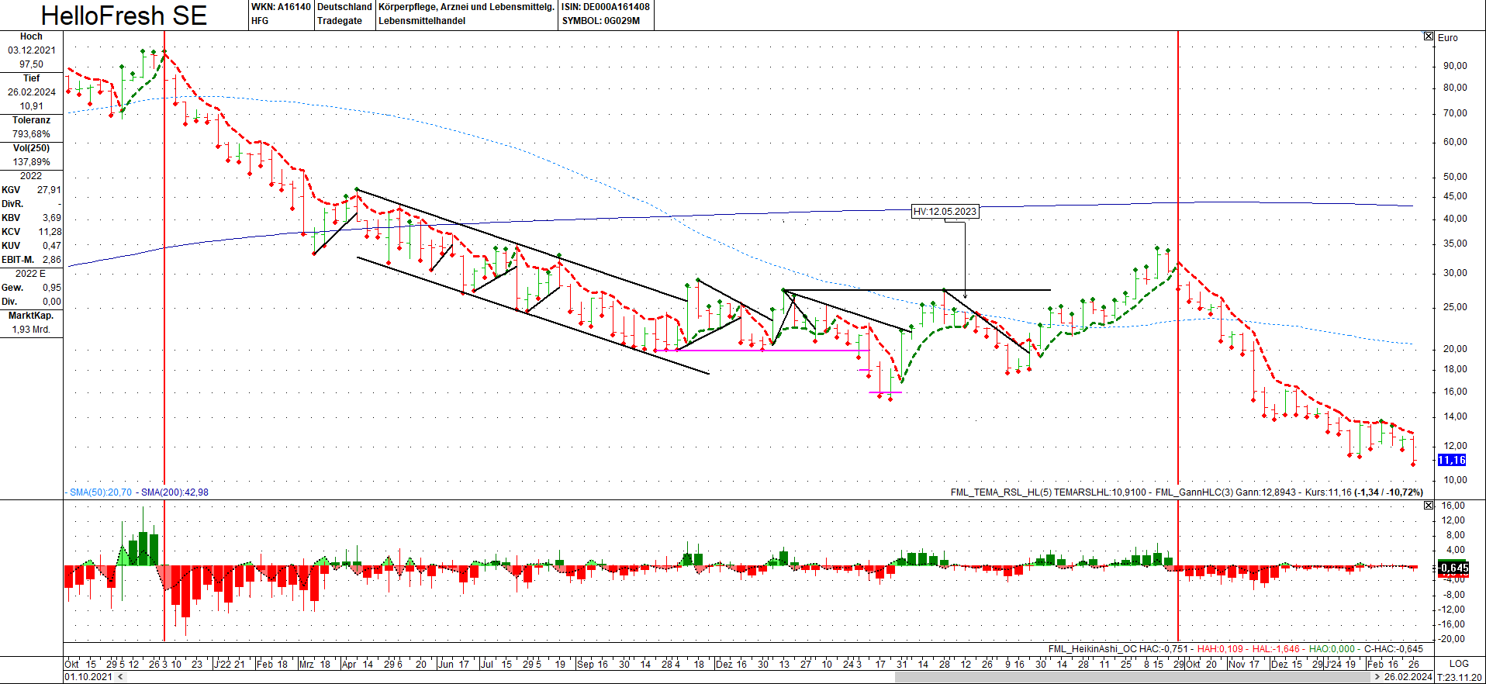This screenshot has height=684, width=1486.
Task: Click the horizontal timeline scrollbar thumb
Action: pyautogui.click(x=1134, y=677)
